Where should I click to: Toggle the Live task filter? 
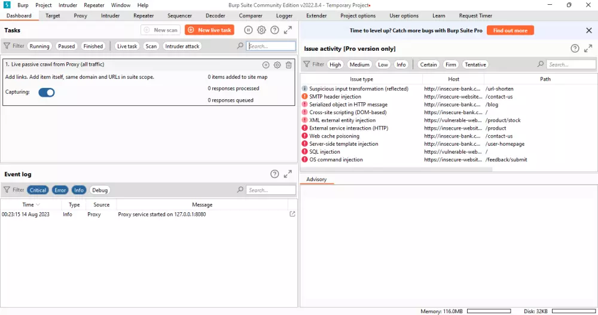pyautogui.click(x=127, y=46)
